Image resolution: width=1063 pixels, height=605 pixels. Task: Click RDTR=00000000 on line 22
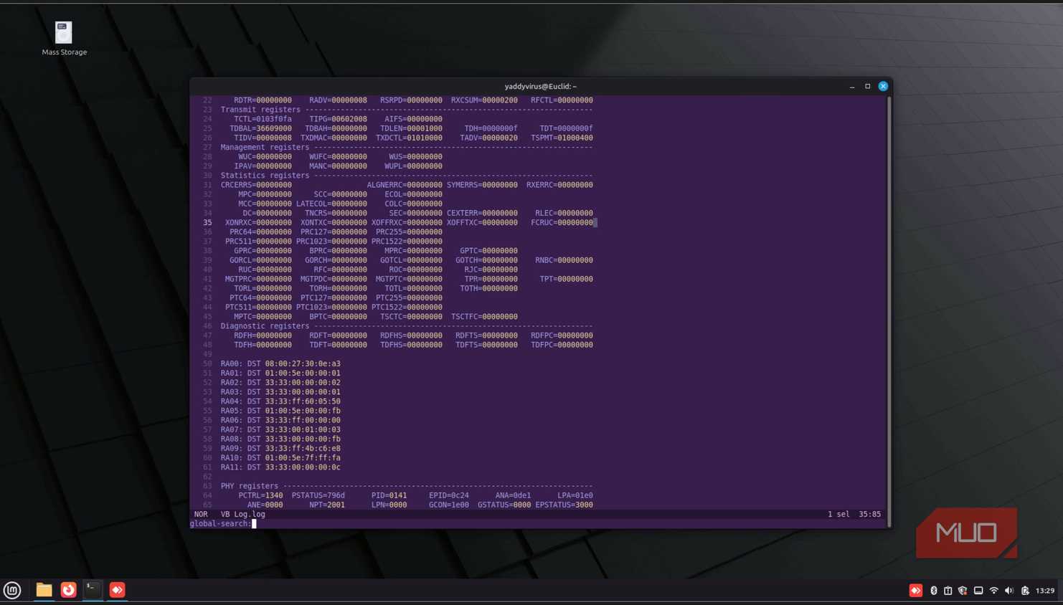263,100
